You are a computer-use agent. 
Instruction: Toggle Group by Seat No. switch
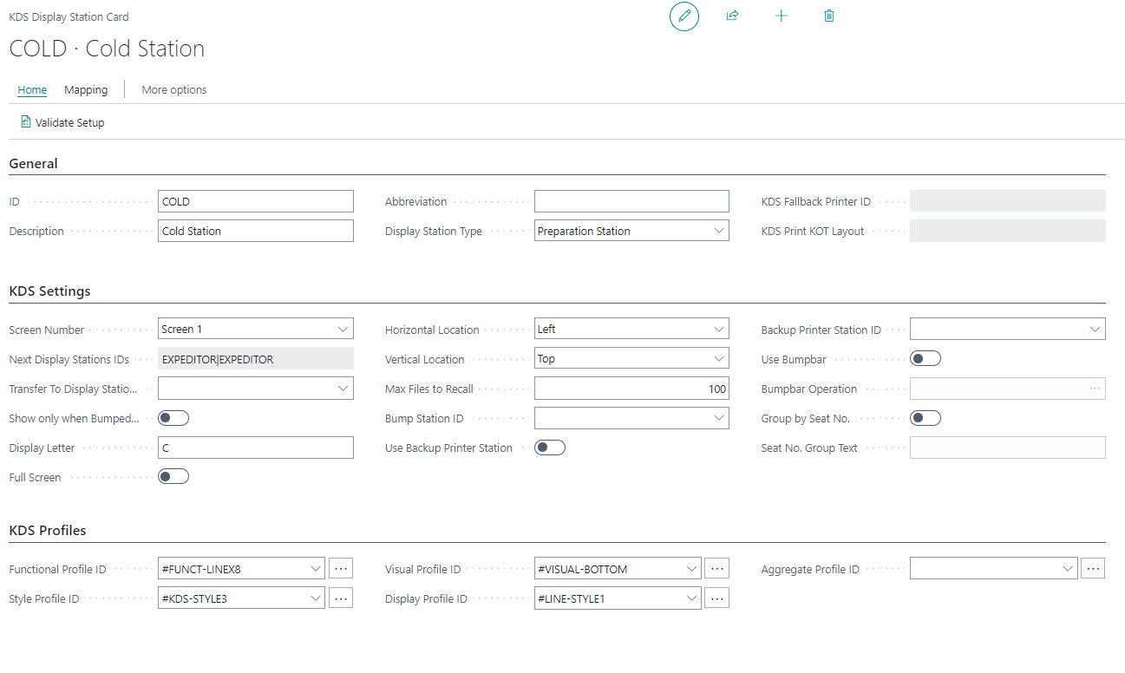point(925,418)
